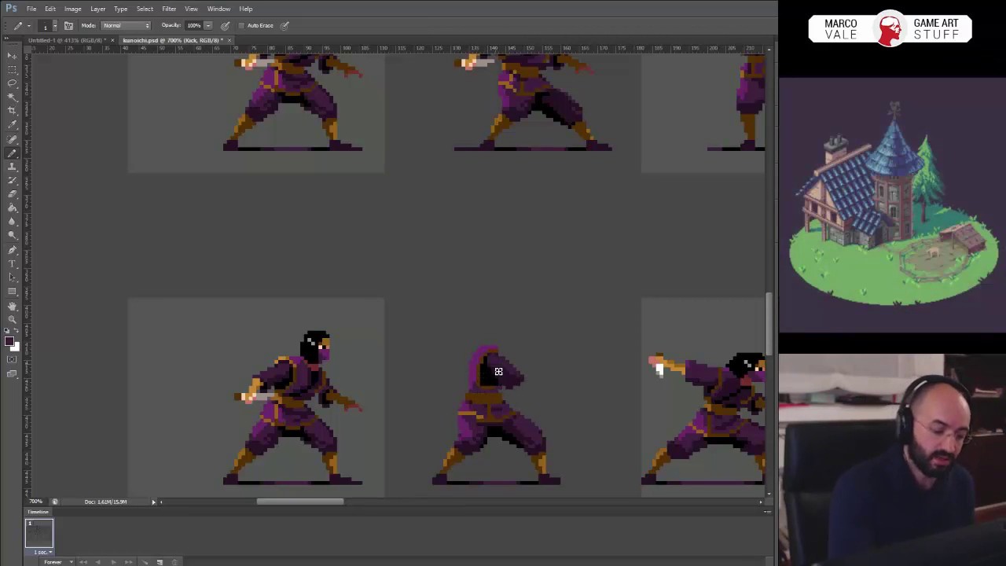Viewport: 1006px width, 566px height.
Task: Close the kunoichi.psd document tab
Action: (x=229, y=40)
